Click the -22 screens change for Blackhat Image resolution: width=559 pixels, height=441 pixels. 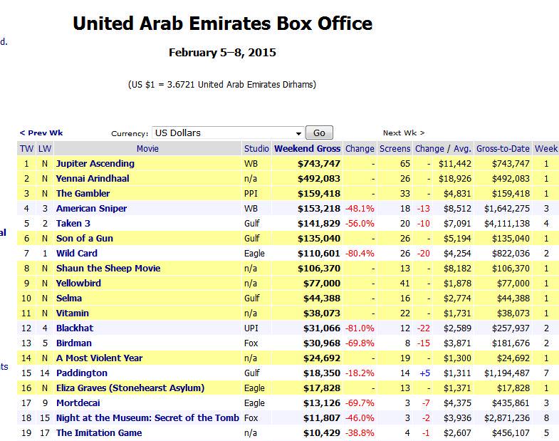point(424,328)
